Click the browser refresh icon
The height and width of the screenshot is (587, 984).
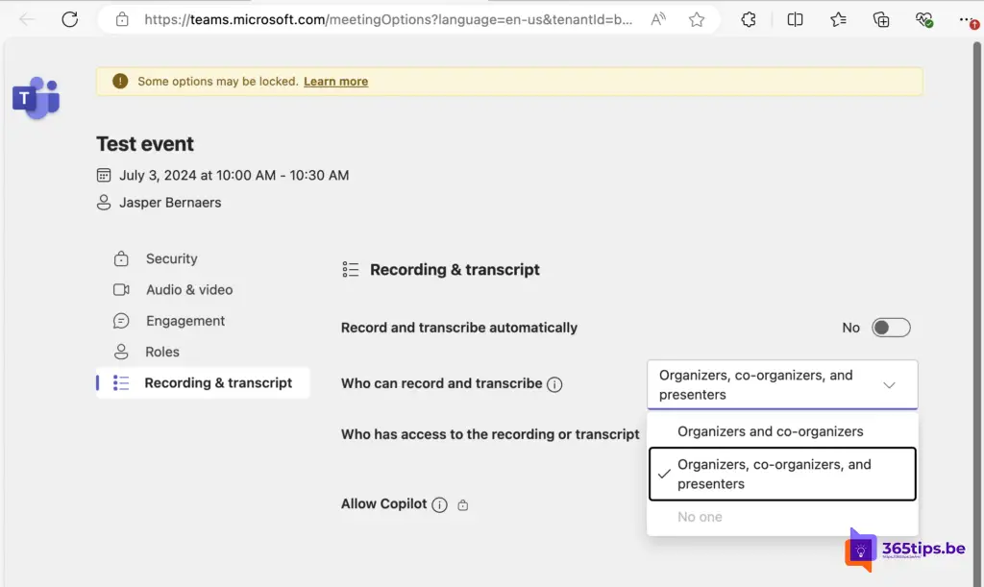(69, 19)
